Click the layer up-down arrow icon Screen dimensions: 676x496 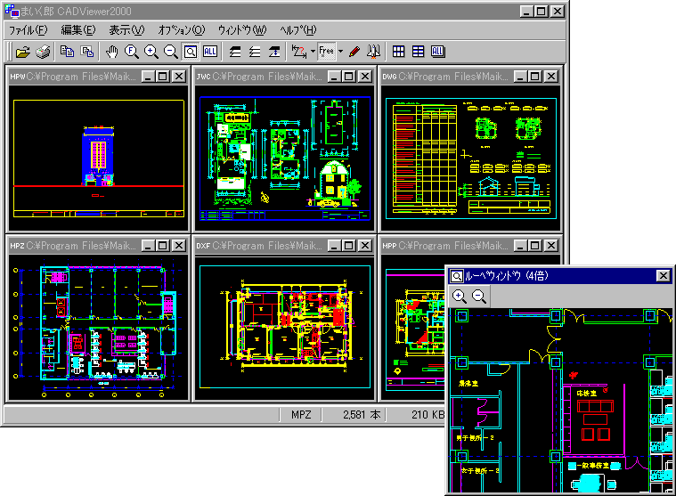pyautogui.click(x=274, y=52)
